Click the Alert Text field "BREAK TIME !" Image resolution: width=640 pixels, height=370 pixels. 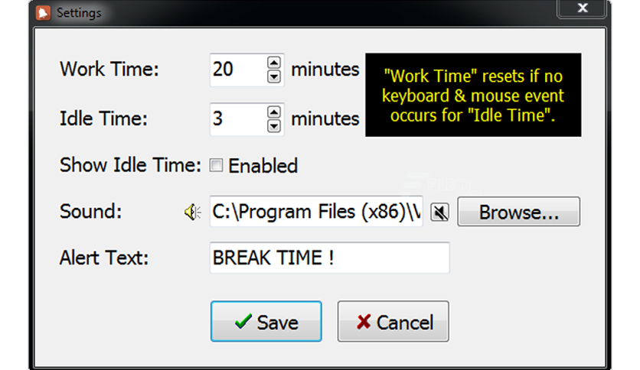click(x=330, y=258)
